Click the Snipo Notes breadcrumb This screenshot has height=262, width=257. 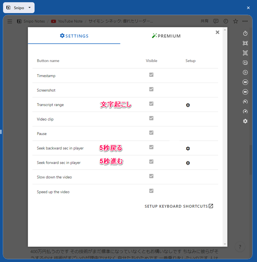tap(31, 21)
